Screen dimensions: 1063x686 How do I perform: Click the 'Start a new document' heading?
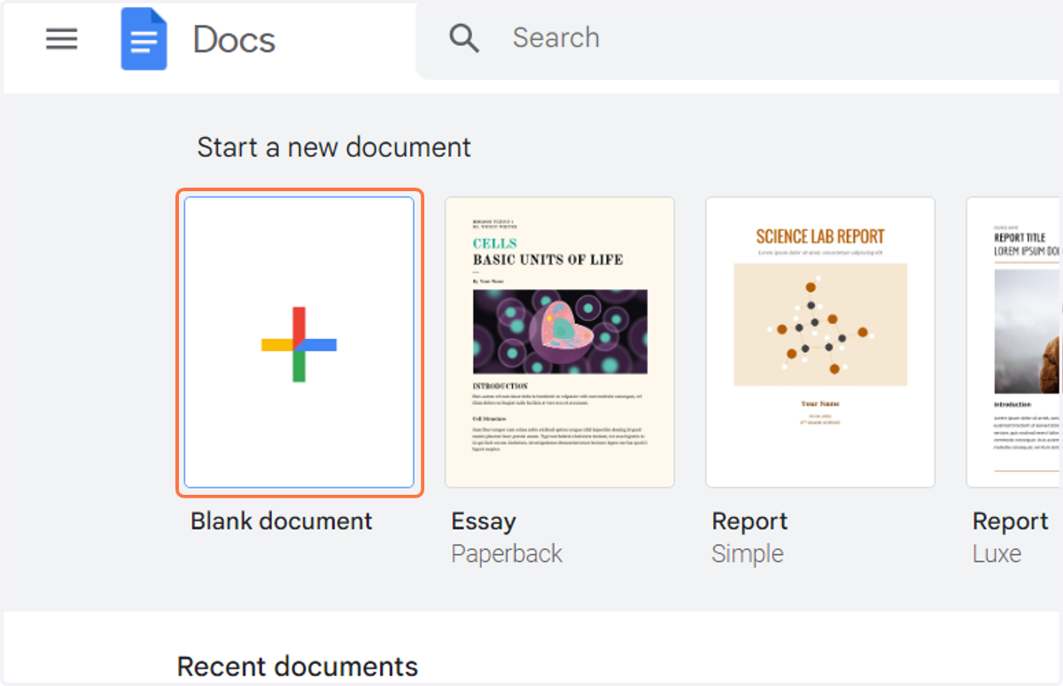(x=334, y=147)
